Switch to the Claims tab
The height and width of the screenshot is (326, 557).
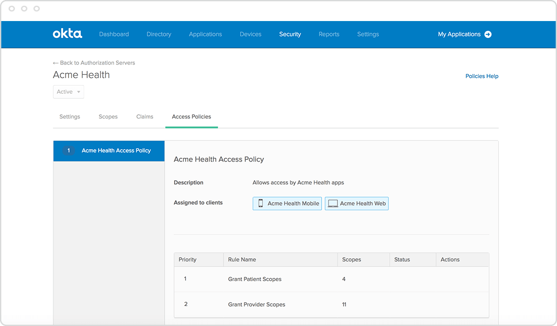tap(145, 117)
